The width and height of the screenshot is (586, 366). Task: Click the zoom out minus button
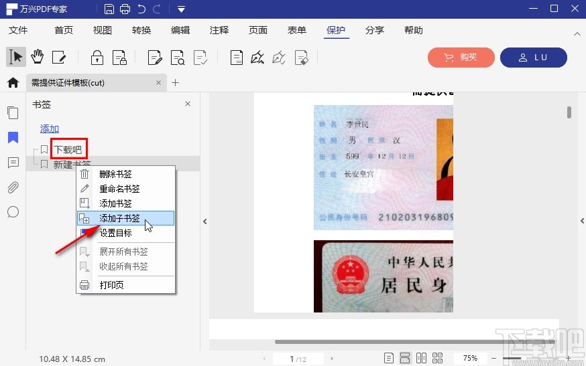493,358
